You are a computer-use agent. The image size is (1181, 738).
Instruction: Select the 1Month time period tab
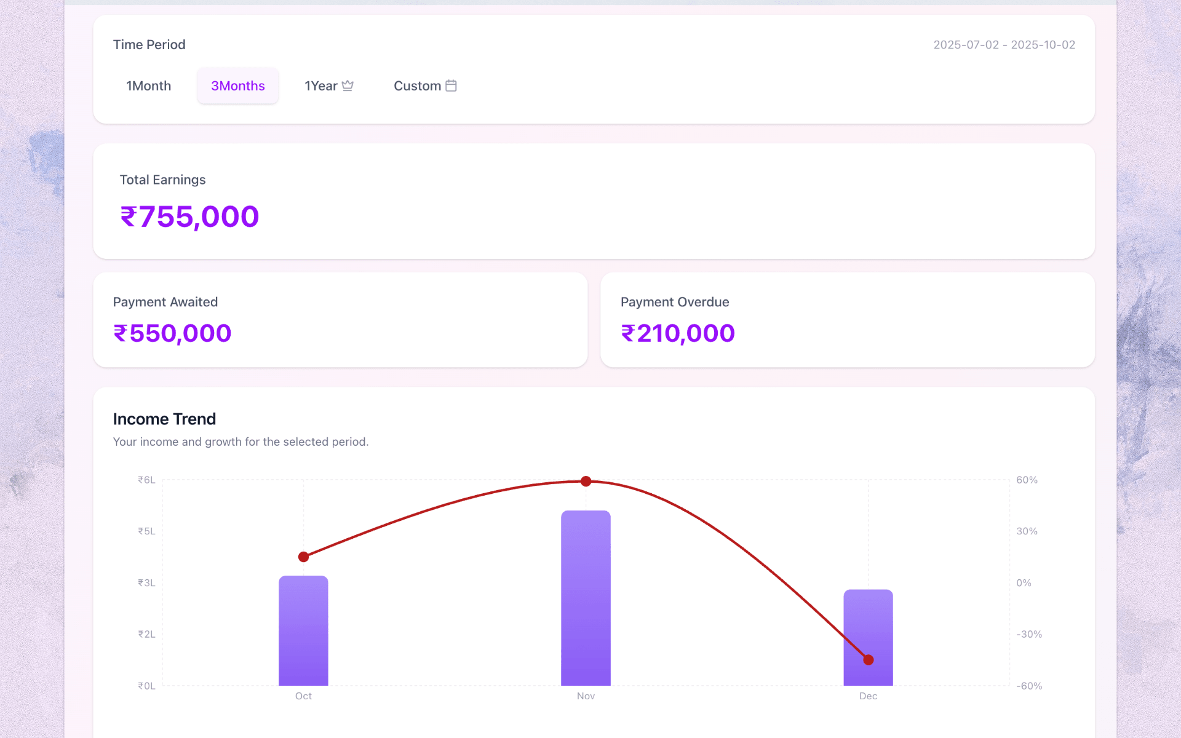[x=148, y=86]
